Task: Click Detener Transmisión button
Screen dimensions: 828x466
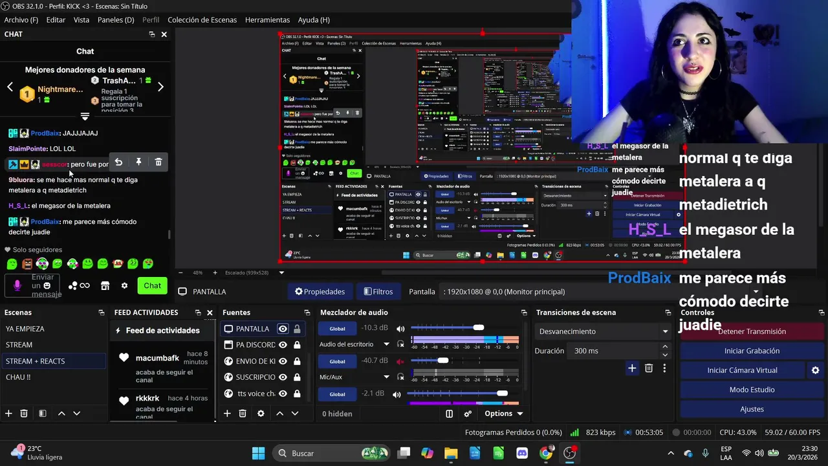Action: tap(752, 331)
